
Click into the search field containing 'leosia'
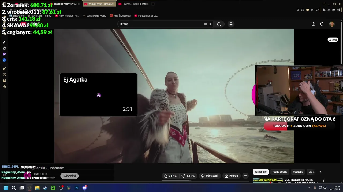[161, 24]
